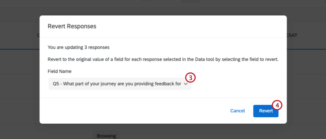Select the Browsing tag behind the dialog
This screenshot has height=139, width=326.
click(x=106, y=136)
